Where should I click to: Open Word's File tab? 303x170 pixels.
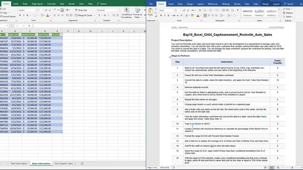(151, 4)
